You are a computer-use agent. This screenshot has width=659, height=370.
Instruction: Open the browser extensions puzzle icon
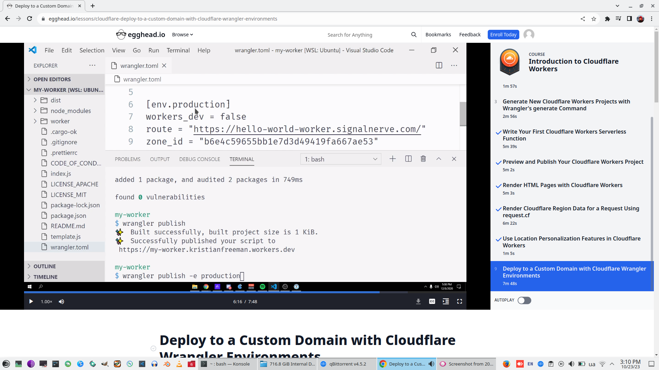click(607, 19)
